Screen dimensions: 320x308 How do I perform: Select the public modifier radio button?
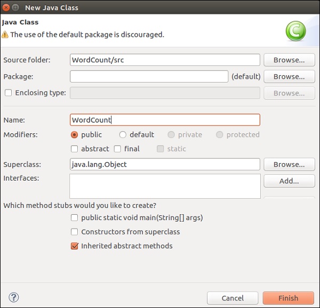pos(75,135)
